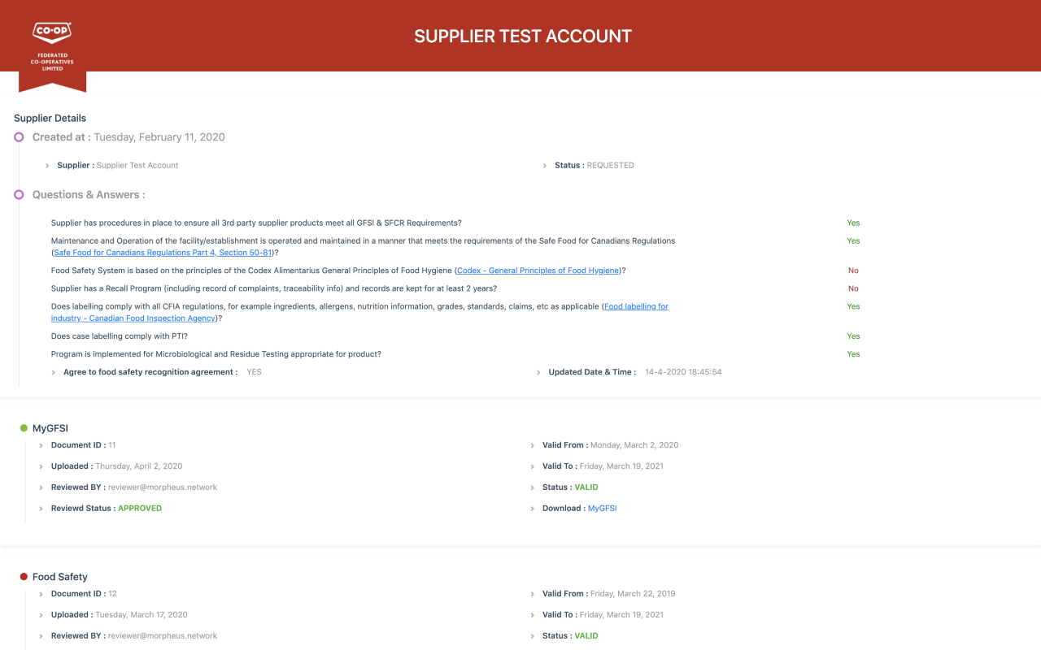Click the MyGFSI section heading

coord(50,428)
